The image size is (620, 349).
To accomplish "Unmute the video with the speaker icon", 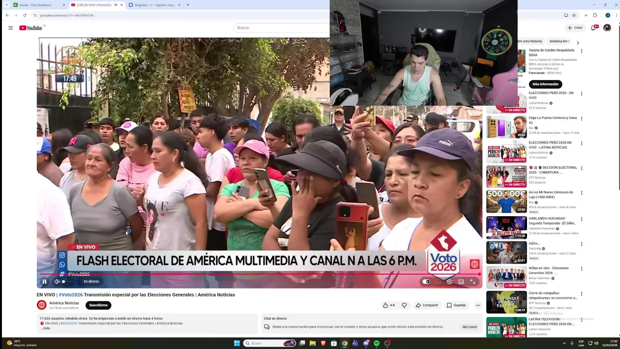I will click(x=57, y=282).
